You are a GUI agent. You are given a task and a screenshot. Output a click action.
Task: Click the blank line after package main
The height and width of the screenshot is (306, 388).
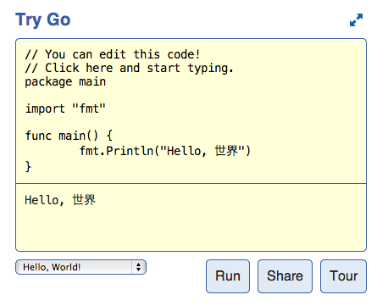[191, 95]
